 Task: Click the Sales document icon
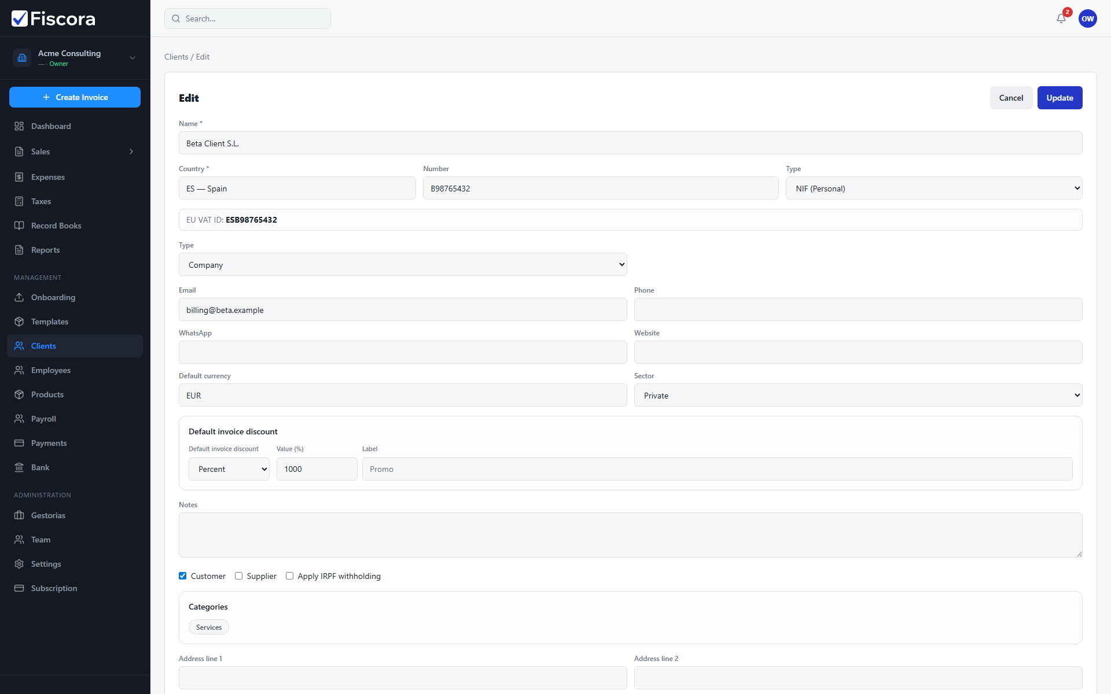click(x=19, y=152)
